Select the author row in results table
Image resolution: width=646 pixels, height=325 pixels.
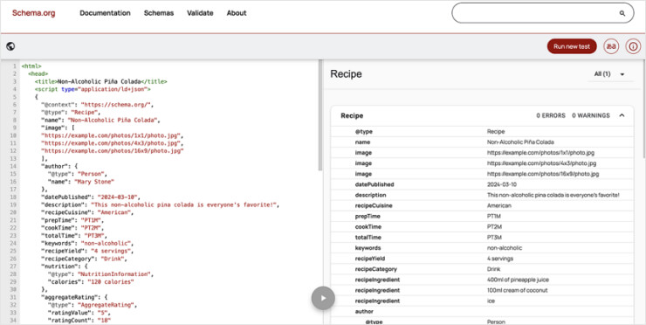tap(483, 311)
